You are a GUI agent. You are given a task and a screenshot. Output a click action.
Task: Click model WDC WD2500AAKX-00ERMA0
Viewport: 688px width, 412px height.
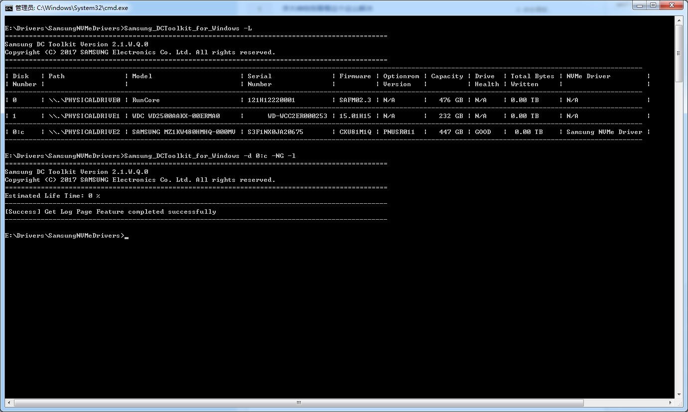click(176, 116)
